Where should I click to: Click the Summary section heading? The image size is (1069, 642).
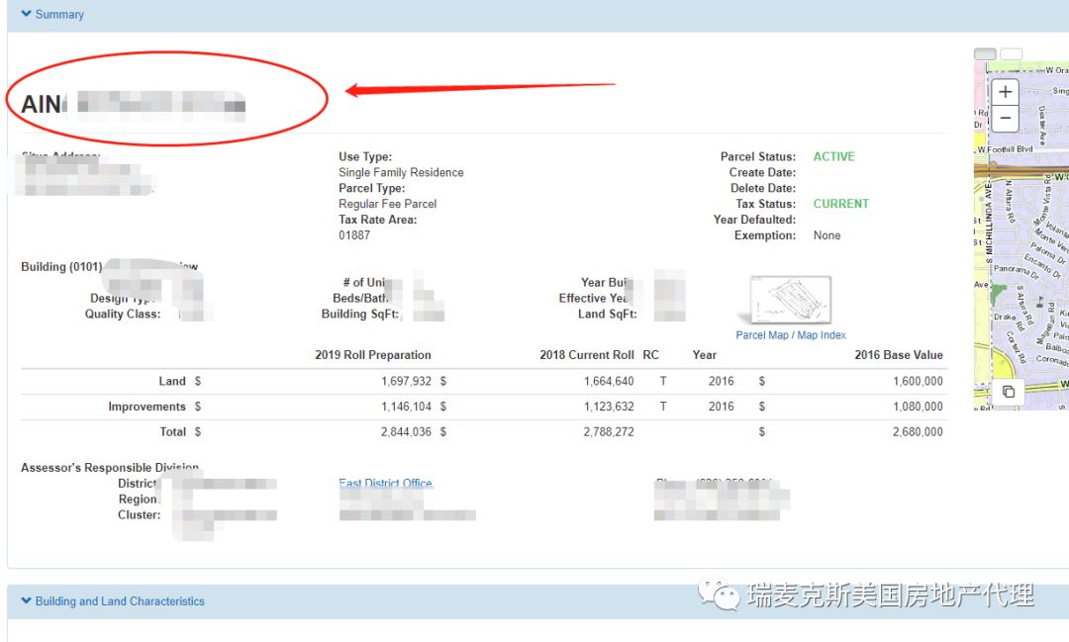click(59, 14)
